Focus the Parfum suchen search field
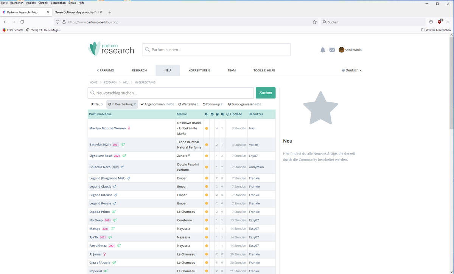The width and height of the screenshot is (454, 274). [x=216, y=50]
